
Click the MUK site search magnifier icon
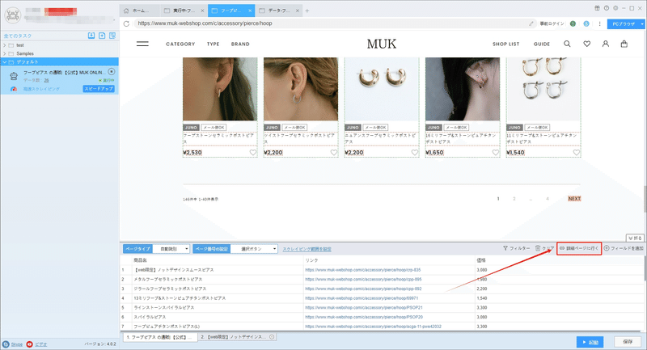coord(568,44)
